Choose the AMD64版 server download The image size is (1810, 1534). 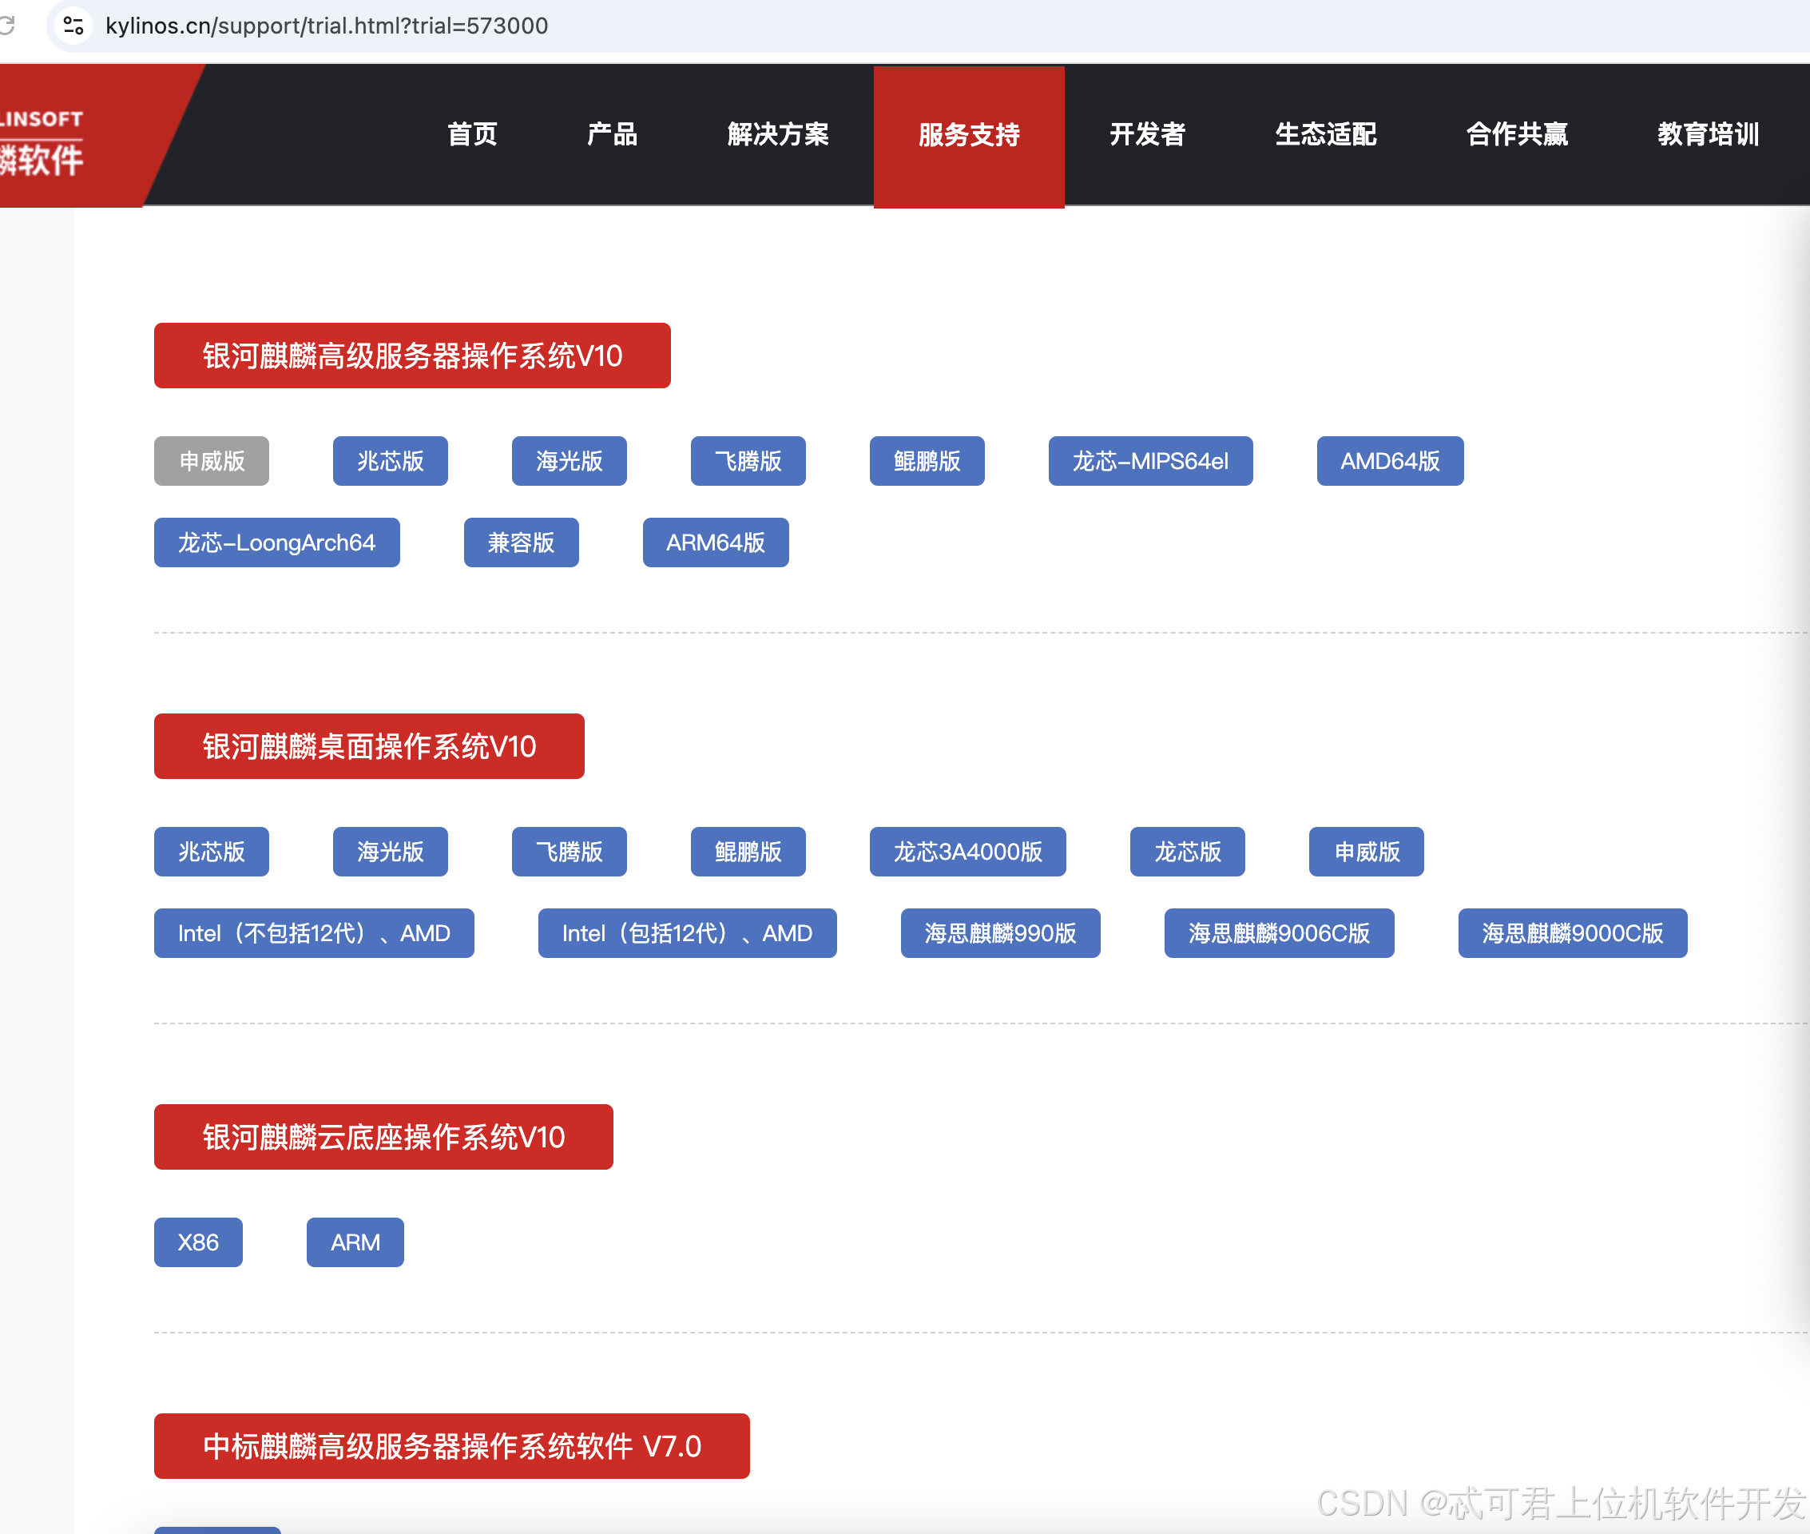pos(1389,461)
